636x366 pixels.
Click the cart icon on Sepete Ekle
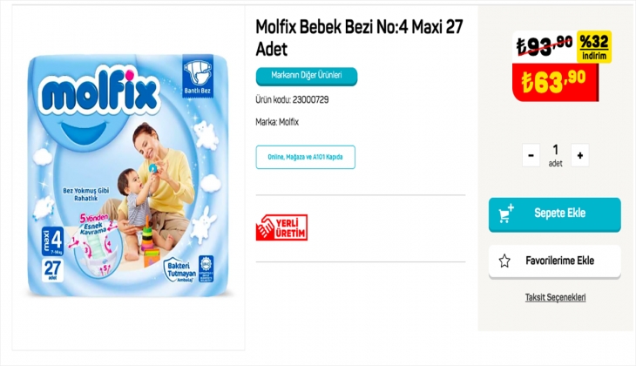pos(506,213)
